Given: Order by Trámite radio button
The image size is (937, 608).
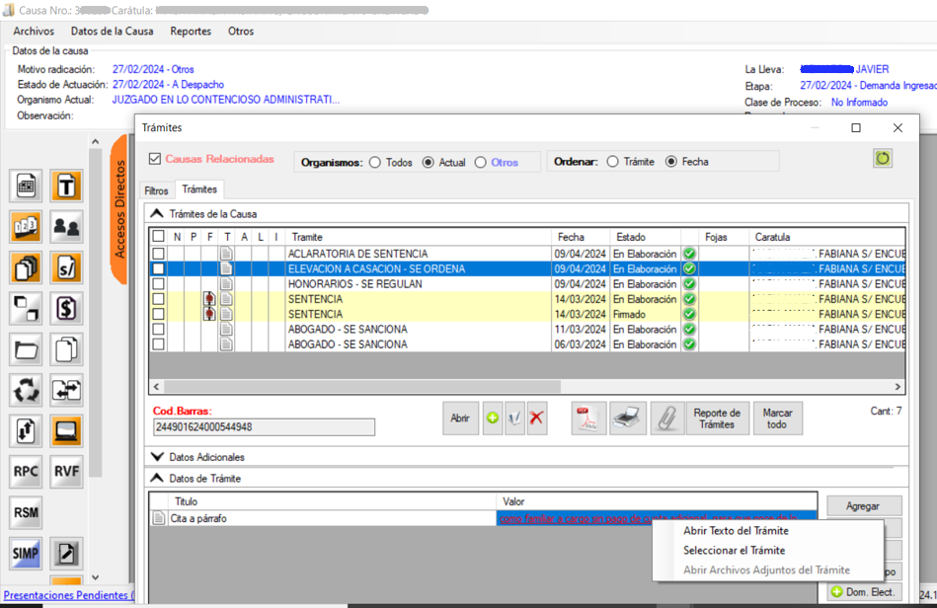Looking at the screenshot, I should tap(612, 162).
